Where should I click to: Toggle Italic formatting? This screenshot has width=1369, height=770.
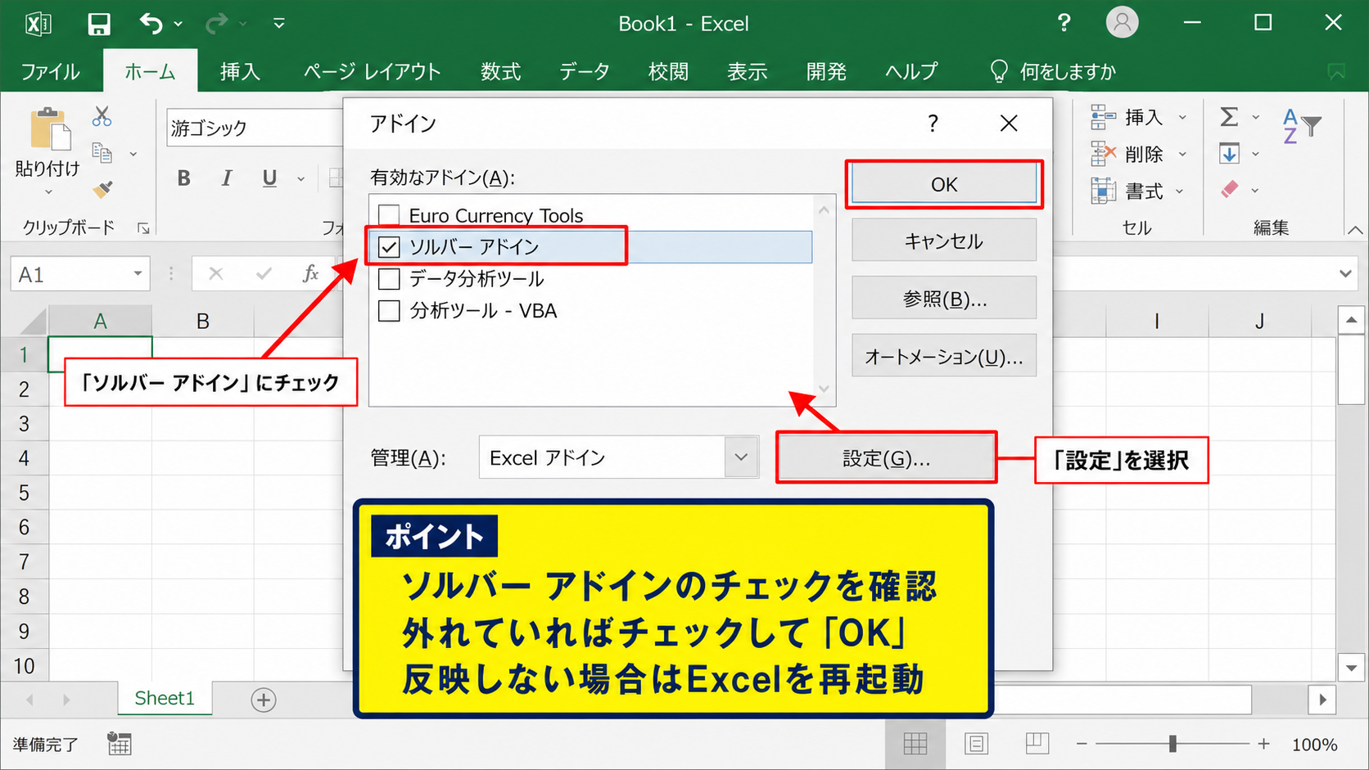[x=227, y=178]
